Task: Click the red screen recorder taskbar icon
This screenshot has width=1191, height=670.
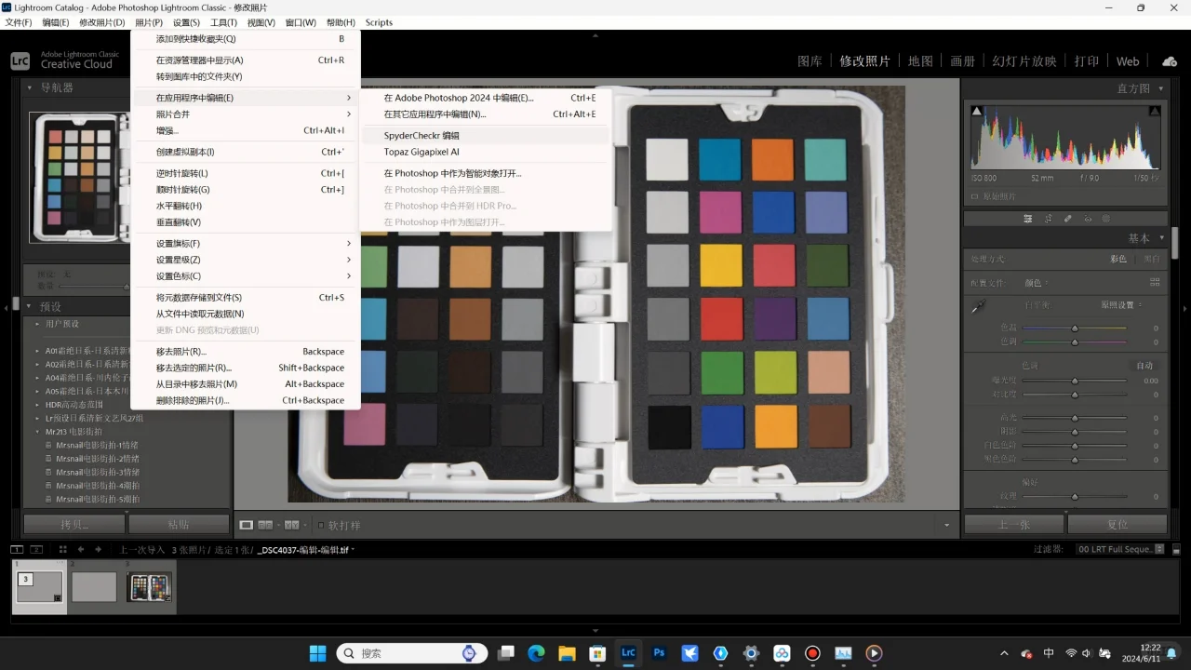Action: point(812,653)
